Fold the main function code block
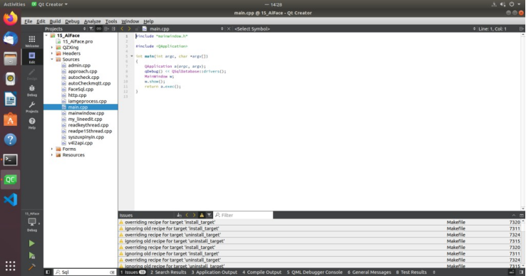 click(x=132, y=56)
